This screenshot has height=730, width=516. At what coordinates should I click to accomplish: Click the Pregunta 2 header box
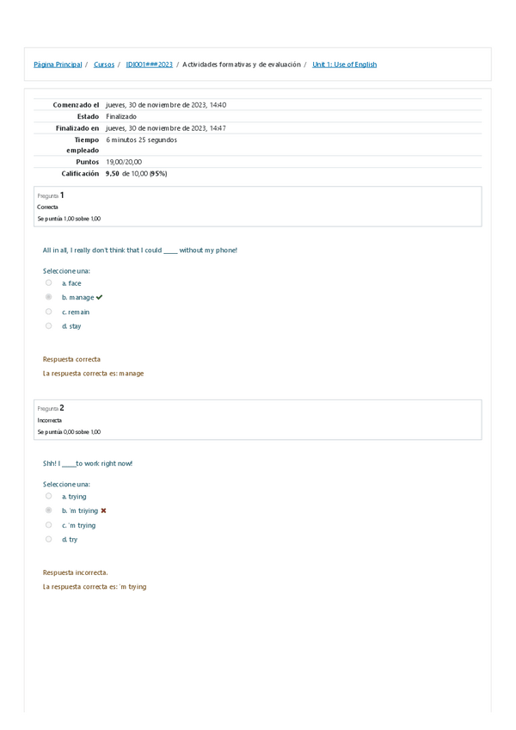point(257,419)
